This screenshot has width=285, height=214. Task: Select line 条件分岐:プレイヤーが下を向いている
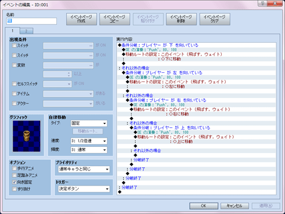(x=196, y=45)
